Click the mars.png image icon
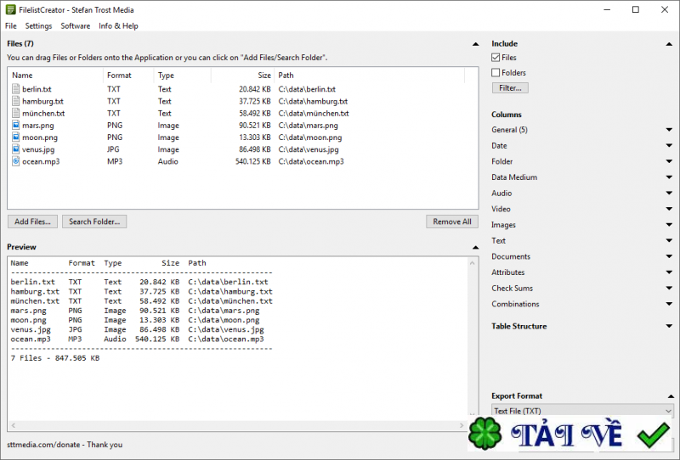 click(x=15, y=125)
